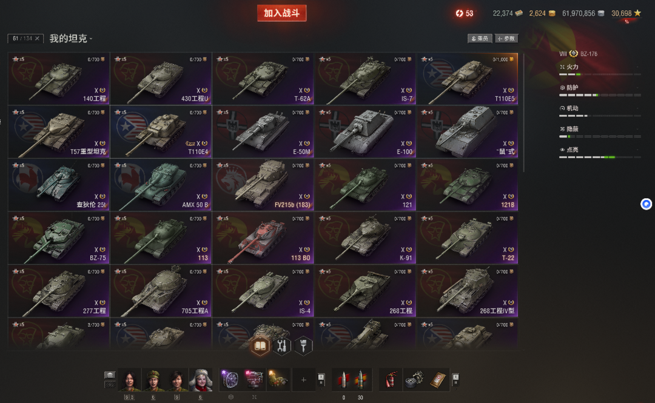Toggle the 参数 parameters view button
This screenshot has height=403, width=655.
506,38
